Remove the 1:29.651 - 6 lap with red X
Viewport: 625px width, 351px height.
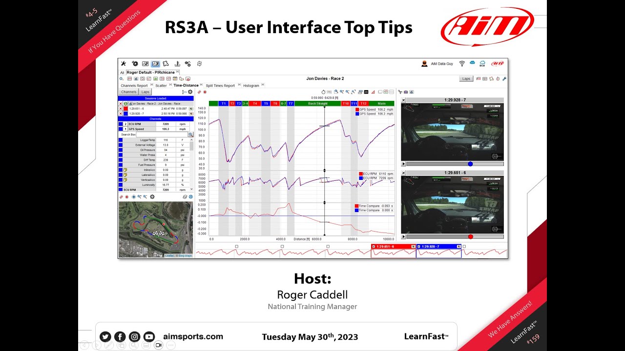coord(121,108)
